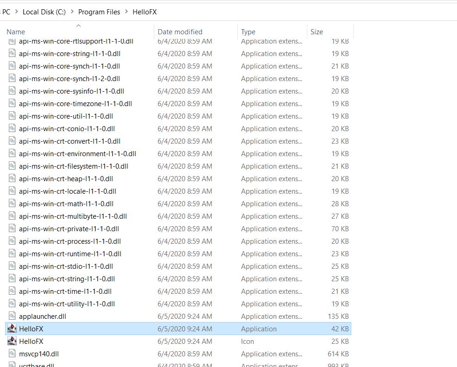The height and width of the screenshot is (367, 457).
Task: Click date of HelloFX Icon row
Action: (x=185, y=342)
